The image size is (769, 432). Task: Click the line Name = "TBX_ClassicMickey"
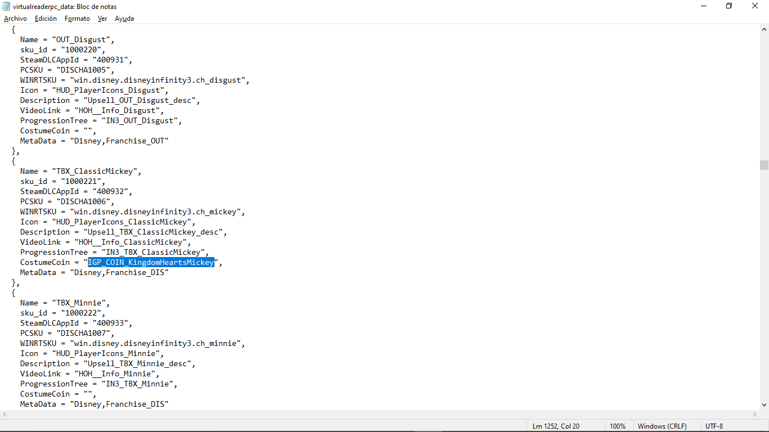[x=81, y=172]
